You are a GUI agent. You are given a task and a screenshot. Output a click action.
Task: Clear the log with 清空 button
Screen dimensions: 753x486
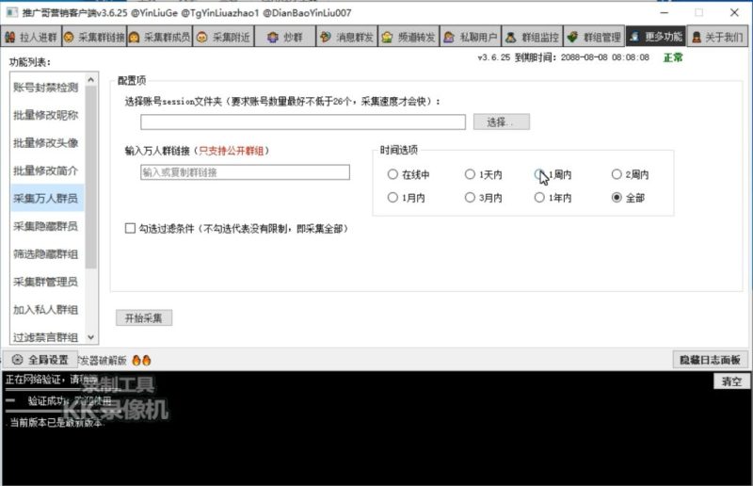[x=731, y=381]
